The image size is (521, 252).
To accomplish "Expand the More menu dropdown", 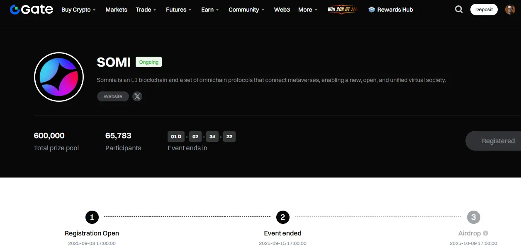I will pyautogui.click(x=308, y=10).
